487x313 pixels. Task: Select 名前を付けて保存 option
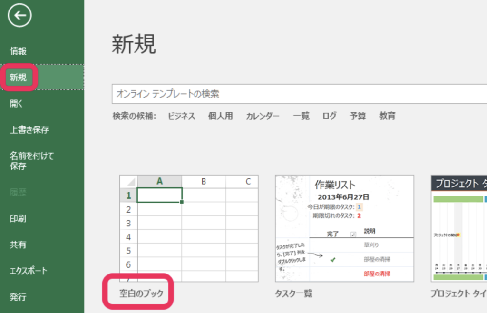pyautogui.click(x=32, y=161)
